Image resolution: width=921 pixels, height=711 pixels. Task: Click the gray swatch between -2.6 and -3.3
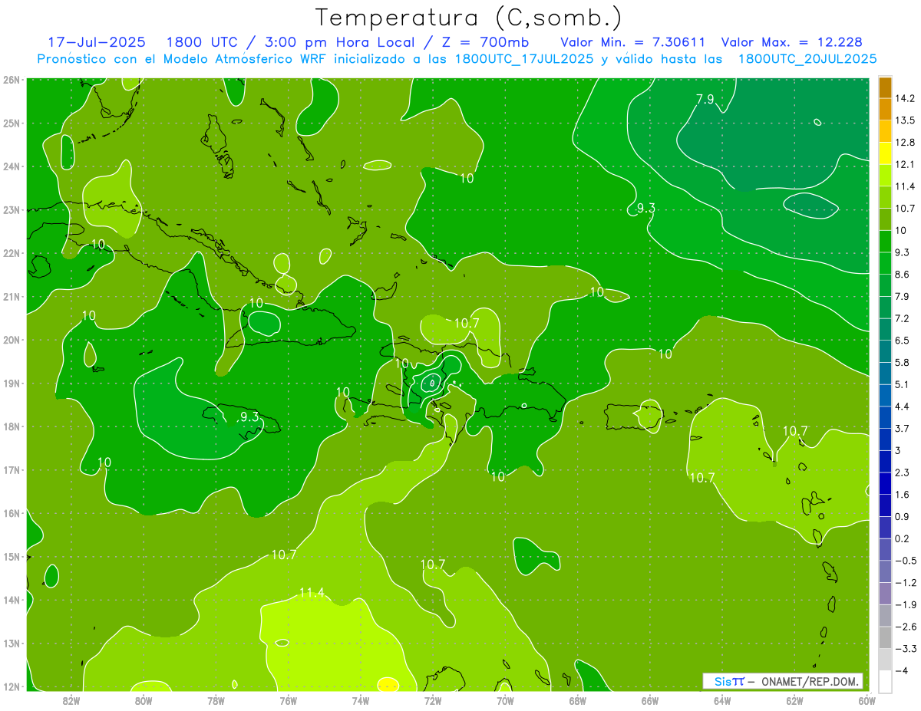(885, 637)
